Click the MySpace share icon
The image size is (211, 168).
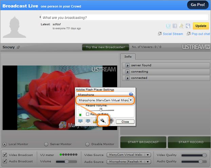point(188,26)
